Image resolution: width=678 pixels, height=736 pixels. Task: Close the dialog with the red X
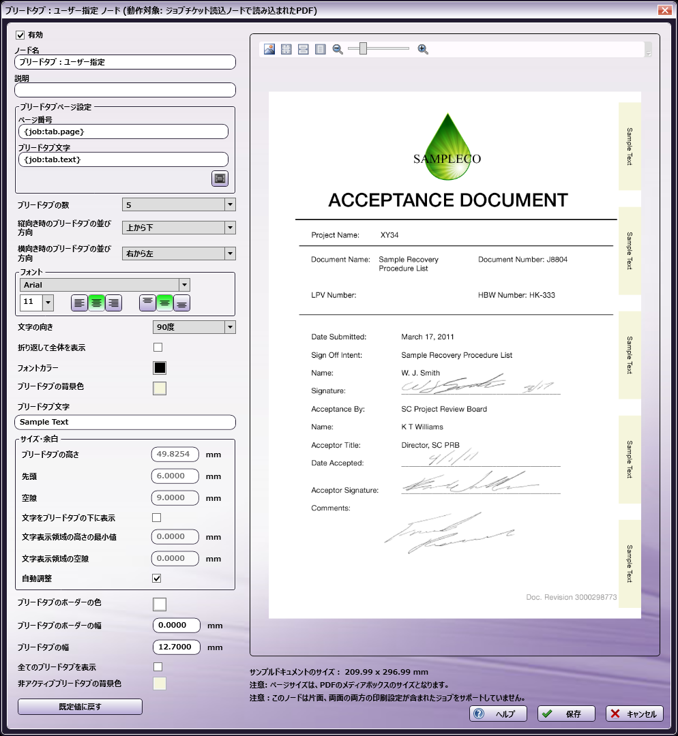point(664,10)
